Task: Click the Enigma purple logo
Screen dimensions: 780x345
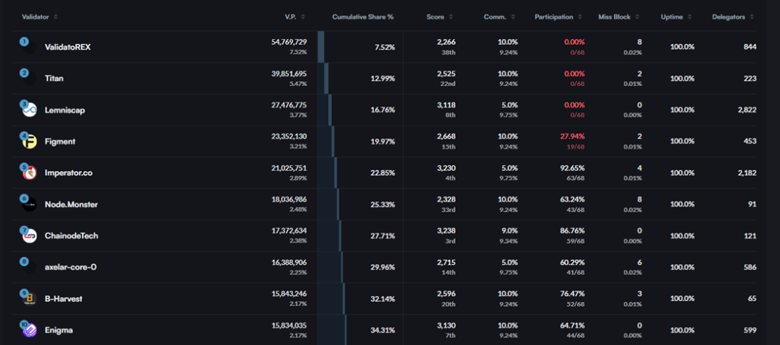Action: (x=30, y=330)
